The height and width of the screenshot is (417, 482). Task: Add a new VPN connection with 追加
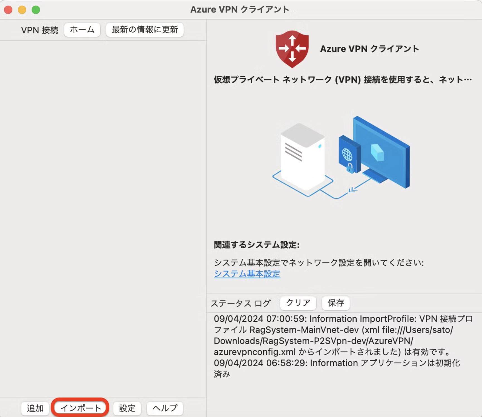35,408
